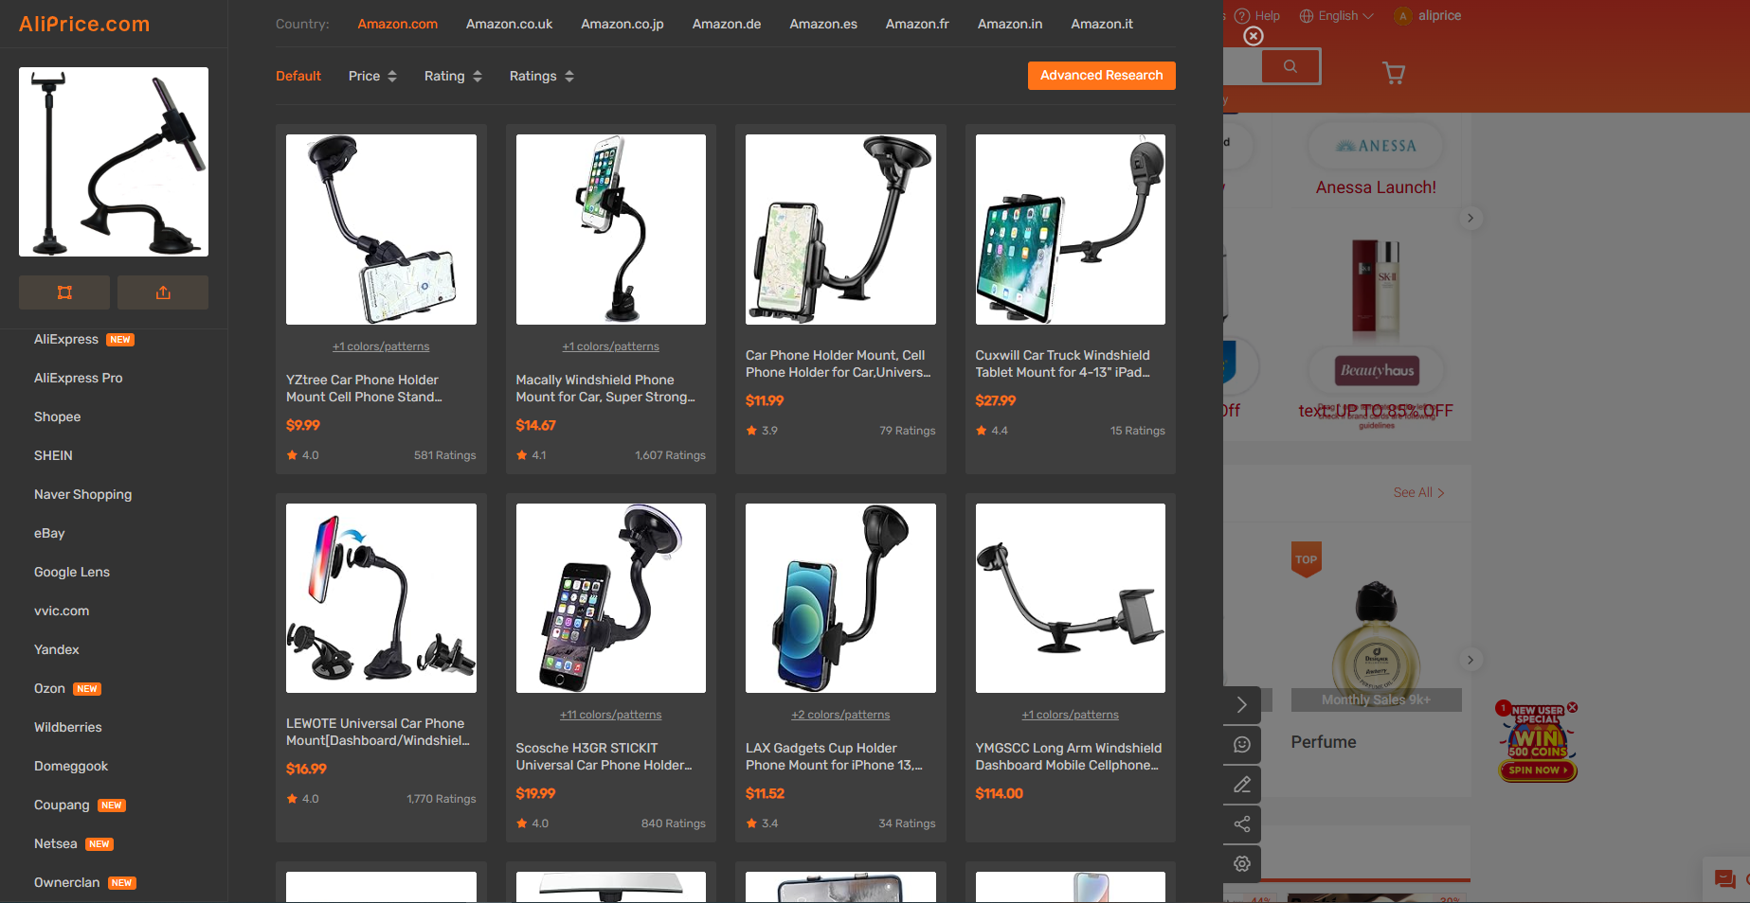Sort results by Price
Screen dimensions: 1750x903
click(372, 76)
